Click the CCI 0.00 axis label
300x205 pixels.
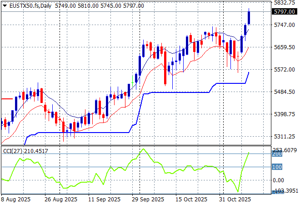278,180
